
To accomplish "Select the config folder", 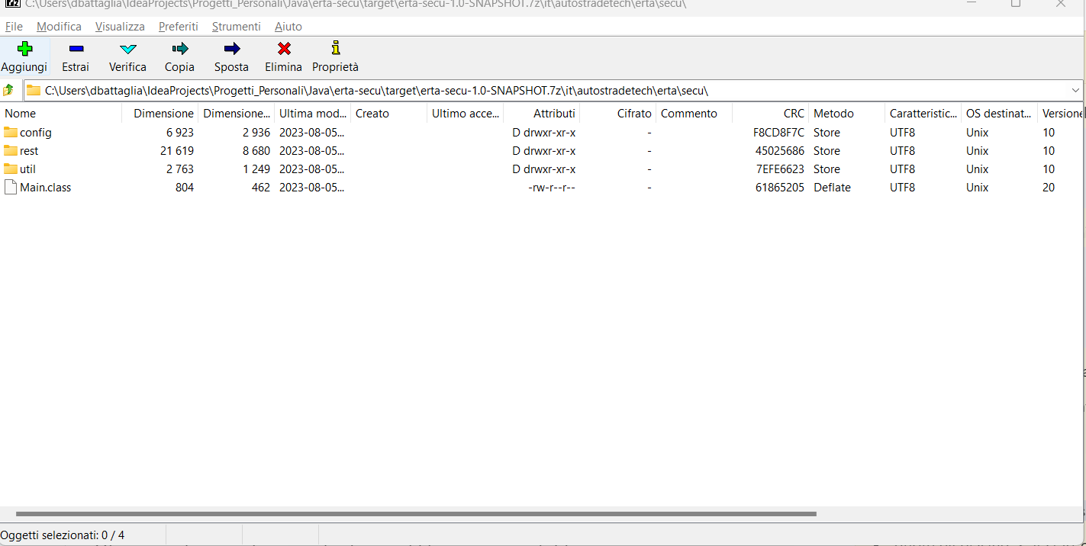I will click(x=36, y=132).
